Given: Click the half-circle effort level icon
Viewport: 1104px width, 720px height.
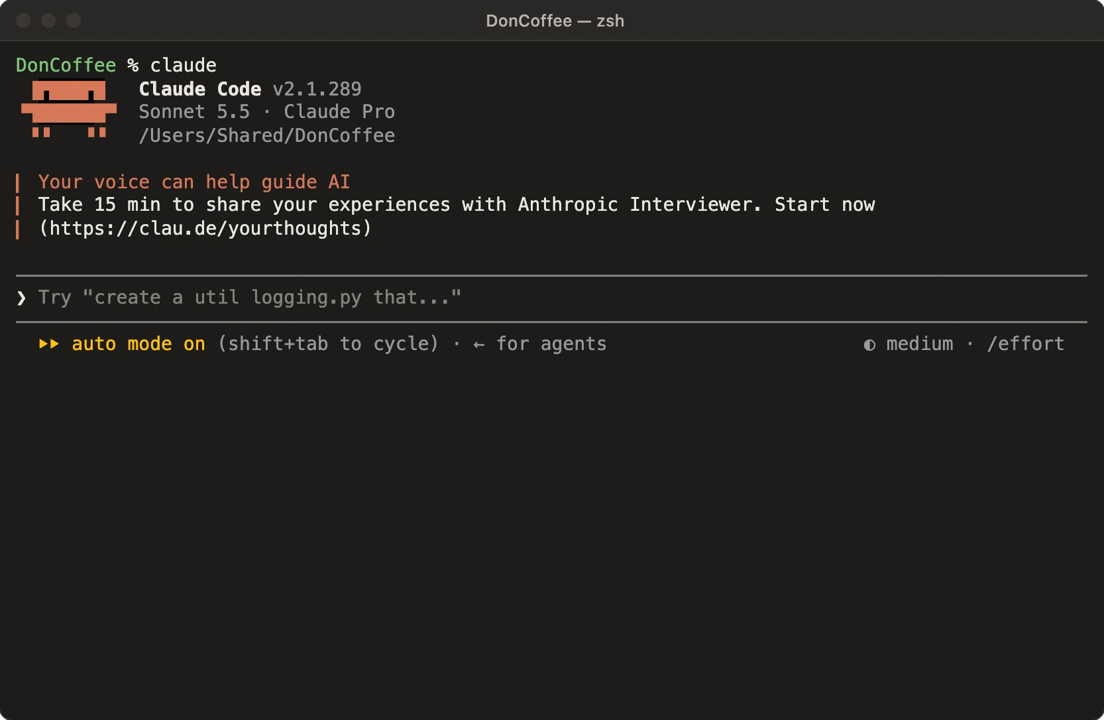Looking at the screenshot, I should 869,345.
